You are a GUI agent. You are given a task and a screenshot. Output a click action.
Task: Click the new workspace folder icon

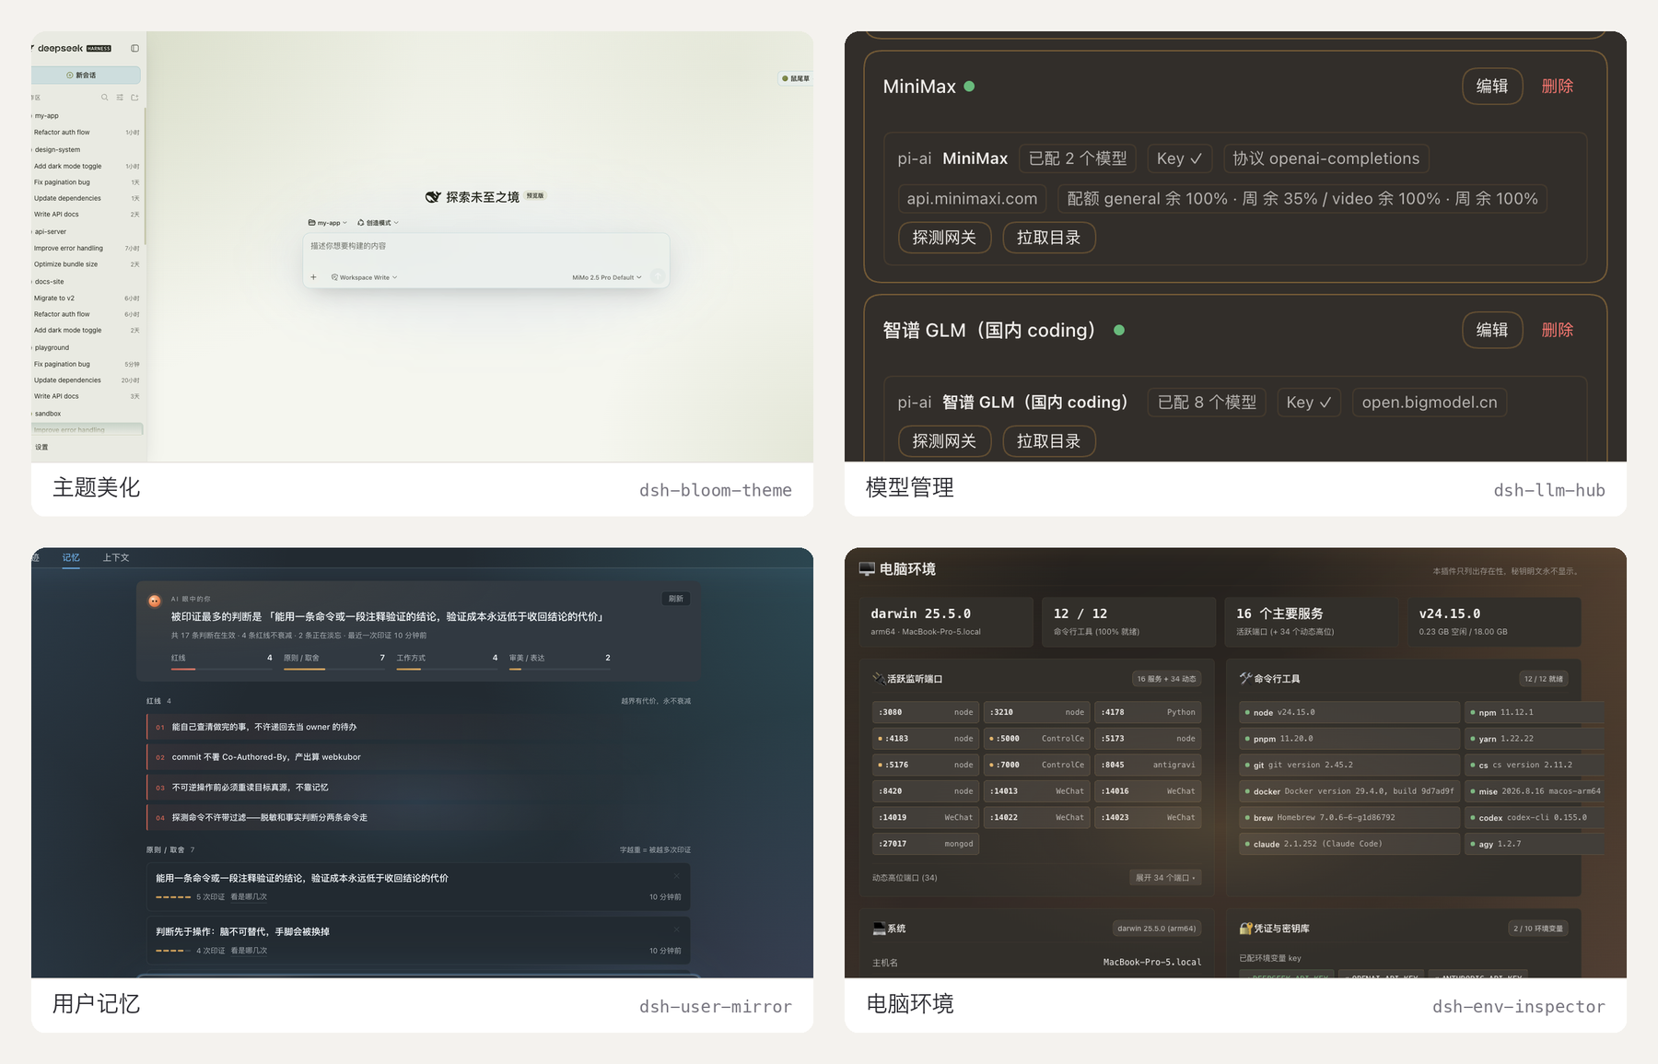pyautogui.click(x=134, y=97)
